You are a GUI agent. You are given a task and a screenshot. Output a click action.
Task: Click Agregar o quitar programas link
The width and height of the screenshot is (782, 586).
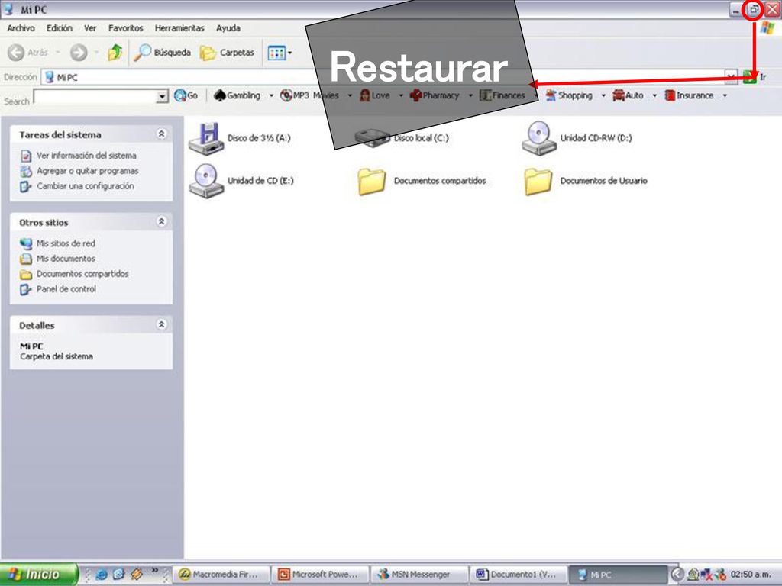[87, 171]
